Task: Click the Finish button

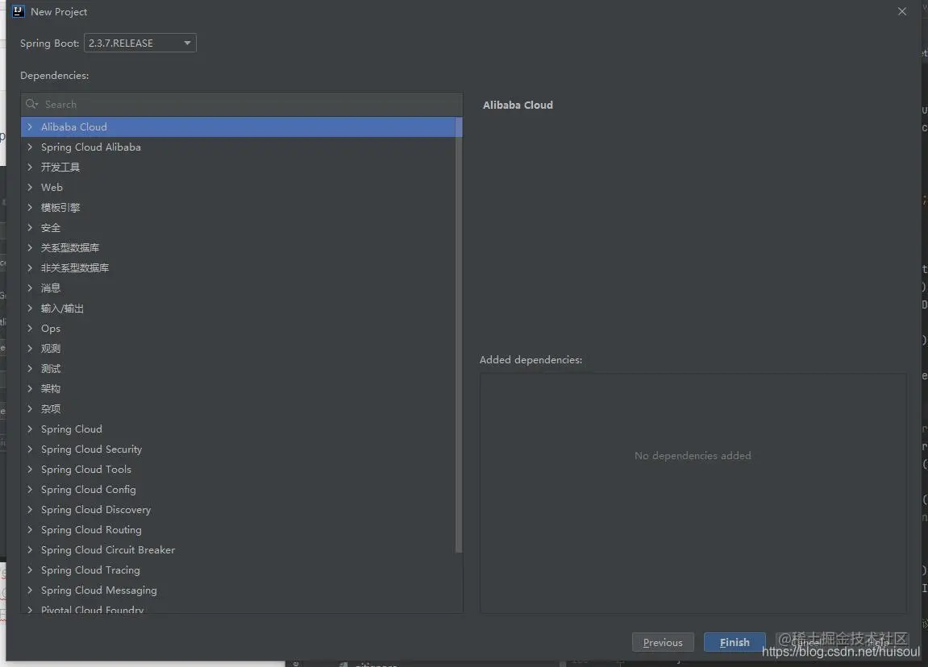Action: click(x=734, y=642)
